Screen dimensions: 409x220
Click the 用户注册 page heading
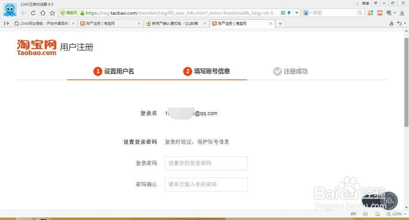point(77,47)
